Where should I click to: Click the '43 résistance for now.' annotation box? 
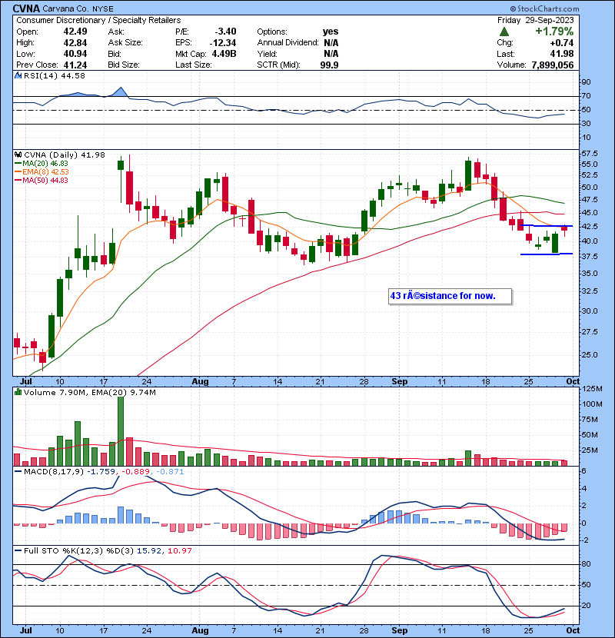450,296
